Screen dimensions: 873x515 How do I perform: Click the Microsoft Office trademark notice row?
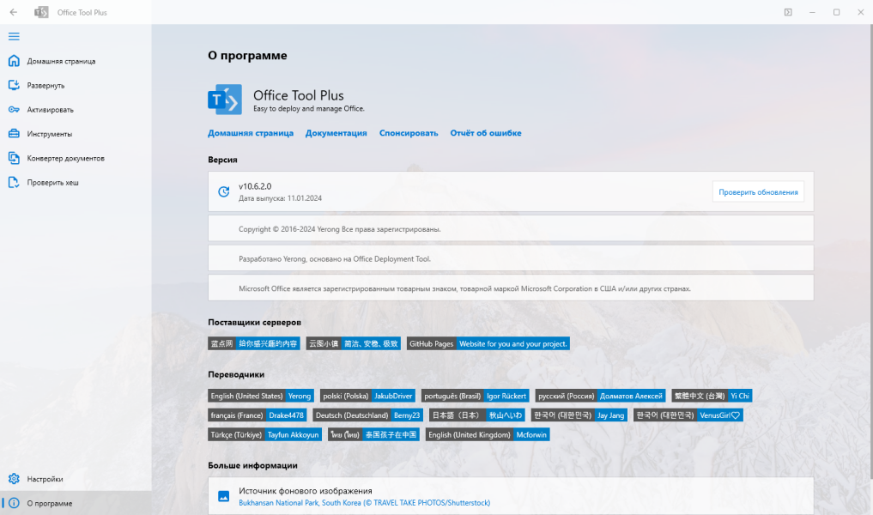[x=511, y=288]
